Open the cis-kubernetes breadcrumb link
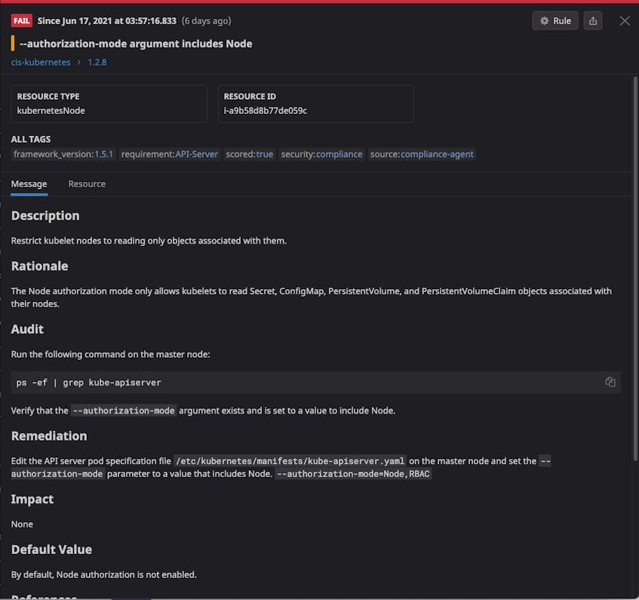Screen dimensions: 639x600 41,63
